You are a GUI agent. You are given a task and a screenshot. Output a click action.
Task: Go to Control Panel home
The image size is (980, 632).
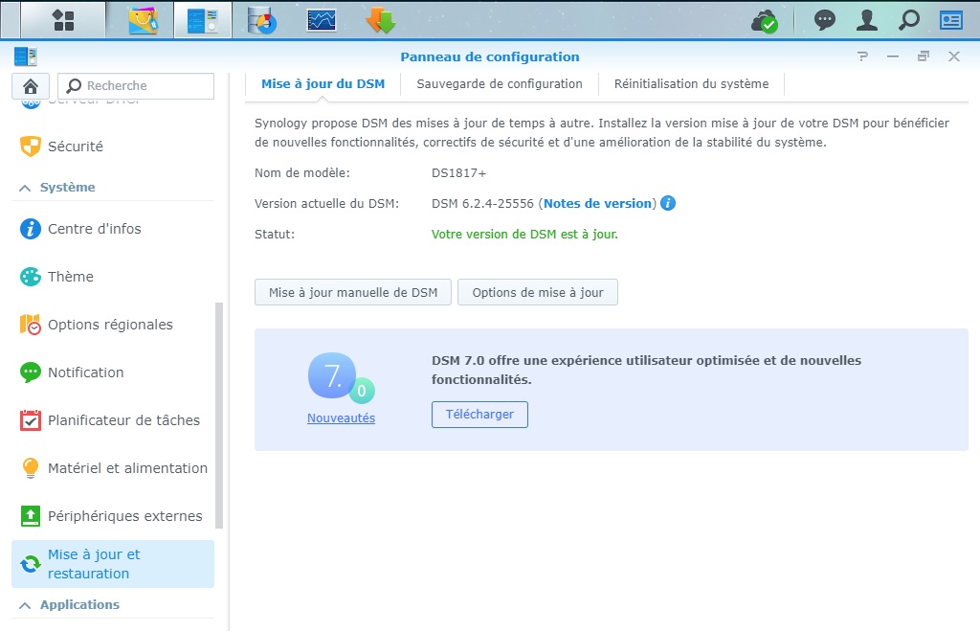coord(31,85)
